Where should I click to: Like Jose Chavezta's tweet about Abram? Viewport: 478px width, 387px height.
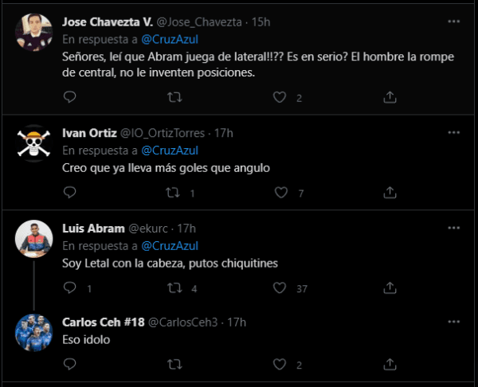tap(280, 97)
